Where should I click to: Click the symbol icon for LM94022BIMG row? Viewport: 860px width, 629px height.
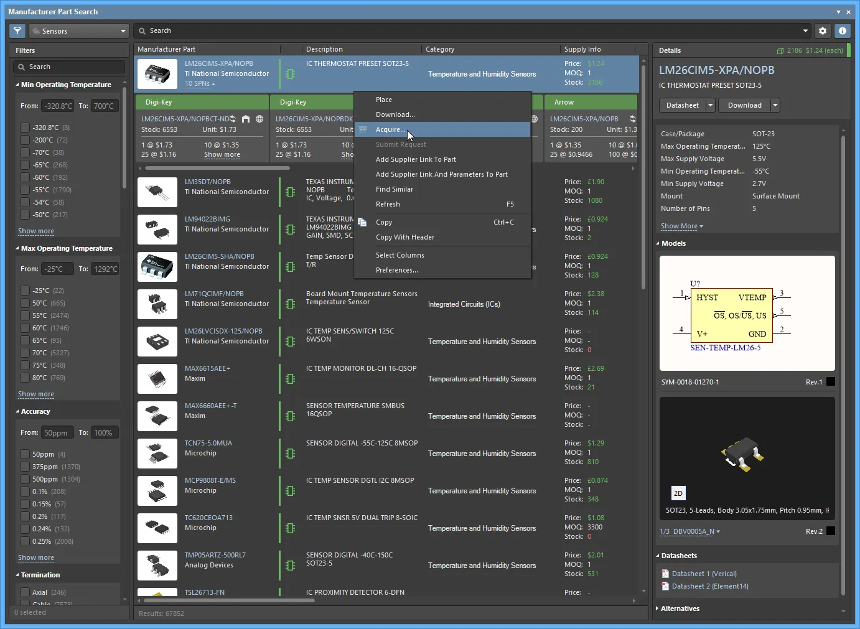coord(290,230)
